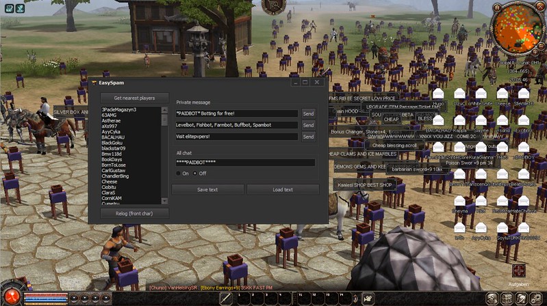Open whisper envelope for JBADBOY

(x=524, y=148)
